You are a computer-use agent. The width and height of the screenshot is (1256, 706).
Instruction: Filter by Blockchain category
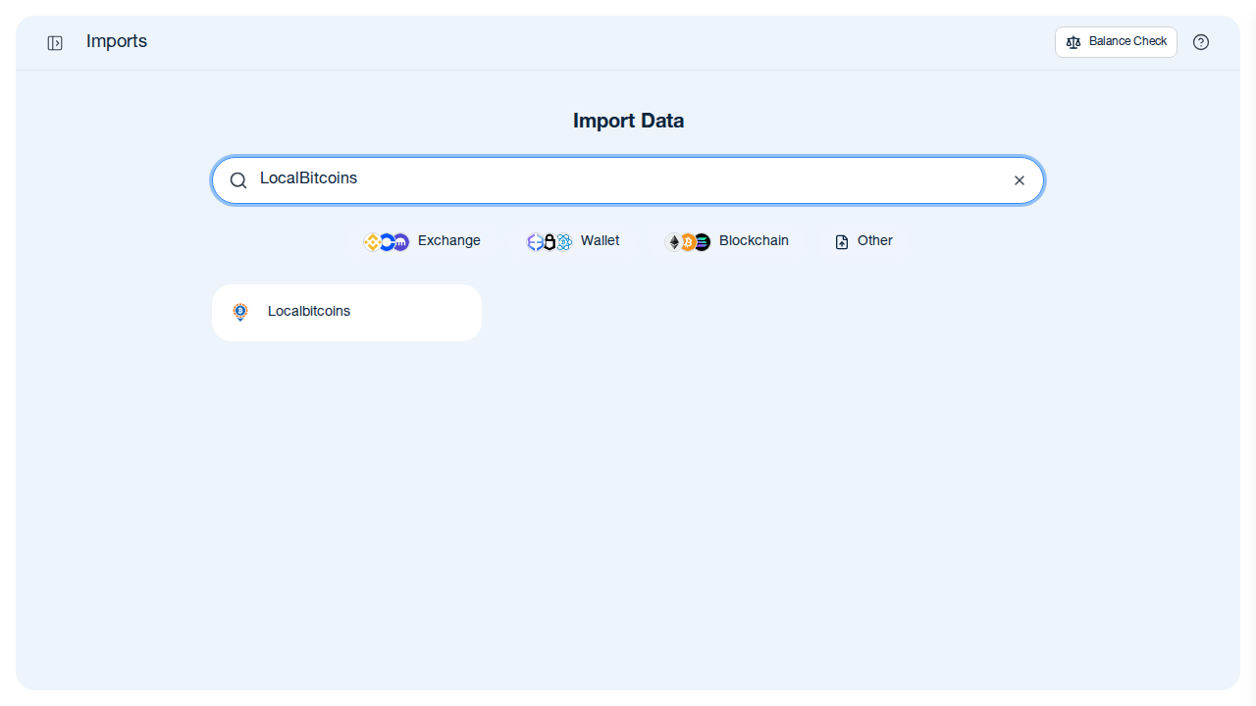pos(726,241)
